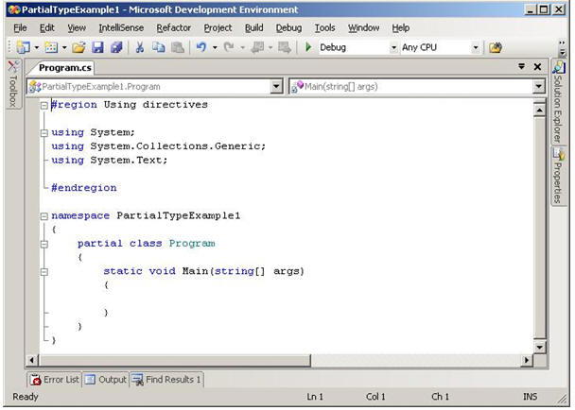
Task: Click the vertical scrollbar down arrow
Action: point(539,347)
